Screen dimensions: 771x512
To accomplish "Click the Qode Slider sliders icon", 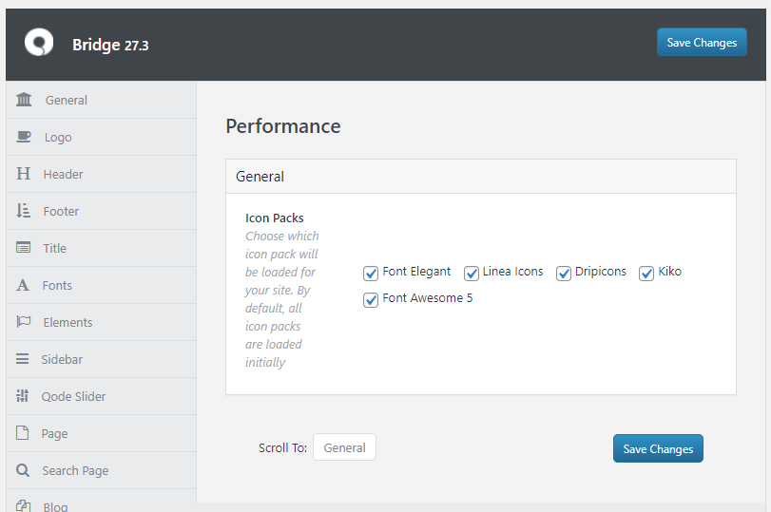I will tap(23, 396).
